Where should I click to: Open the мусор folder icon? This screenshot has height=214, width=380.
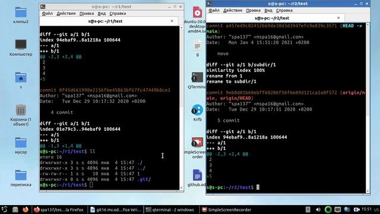(21, 143)
